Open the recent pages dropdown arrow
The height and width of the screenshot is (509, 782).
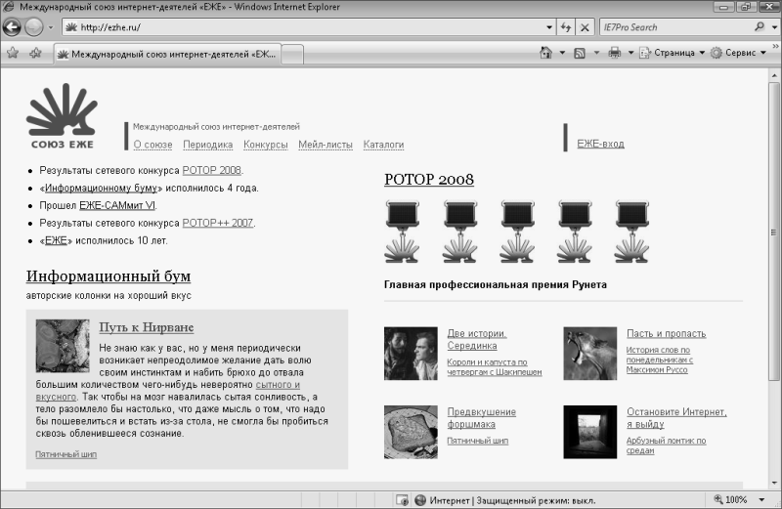[51, 27]
